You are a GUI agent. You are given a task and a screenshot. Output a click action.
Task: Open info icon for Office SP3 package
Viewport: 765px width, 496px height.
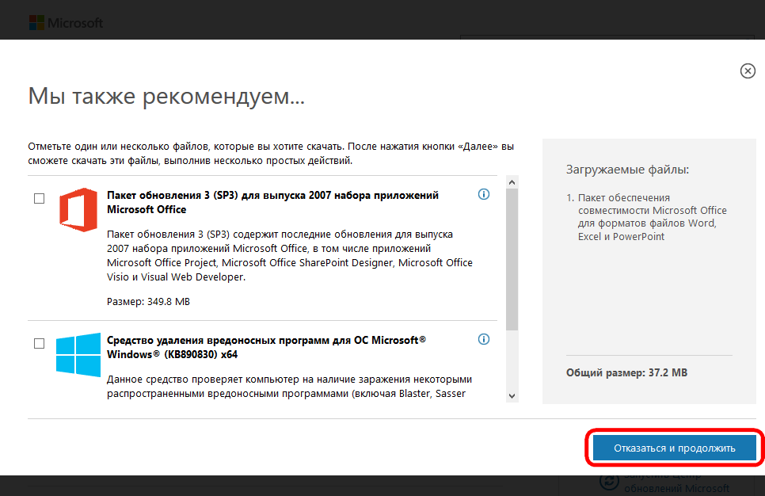484,195
